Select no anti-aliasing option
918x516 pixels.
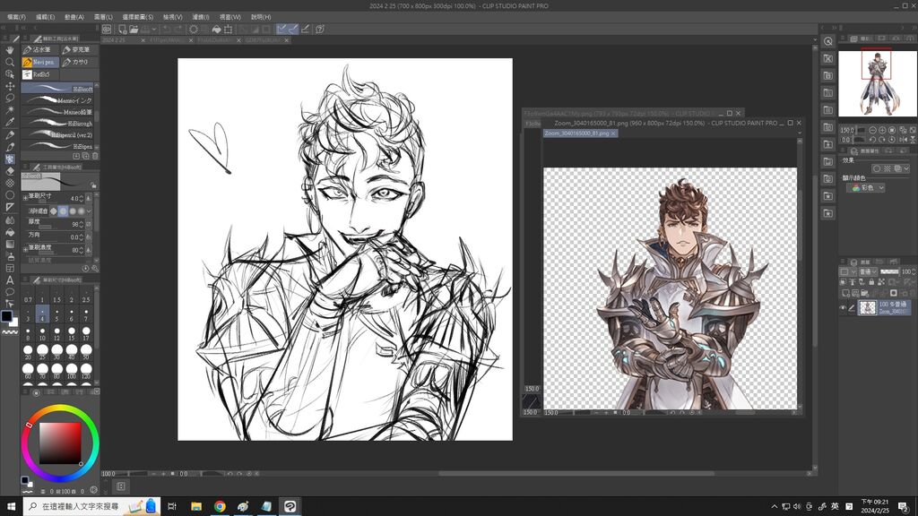point(53,211)
